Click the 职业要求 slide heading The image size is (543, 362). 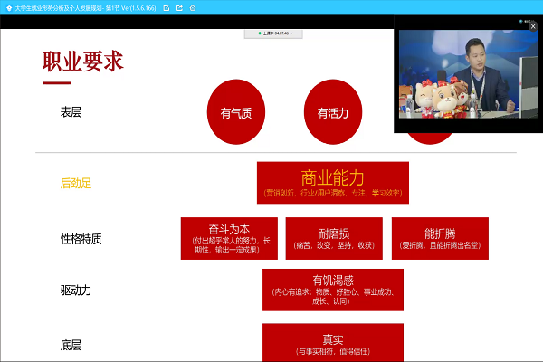pyautogui.click(x=83, y=62)
